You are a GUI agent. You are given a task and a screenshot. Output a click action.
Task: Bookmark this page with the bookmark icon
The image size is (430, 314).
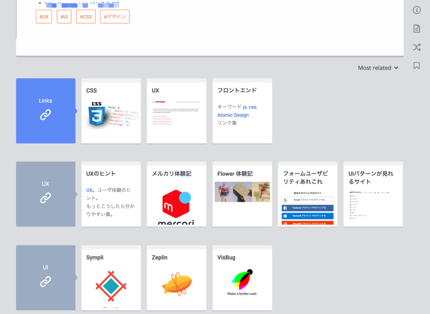point(417,66)
